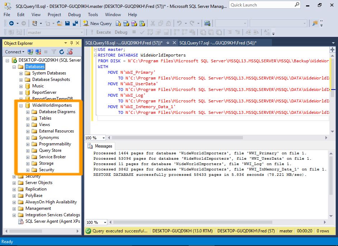Expand the Tables folder

pos(28,119)
